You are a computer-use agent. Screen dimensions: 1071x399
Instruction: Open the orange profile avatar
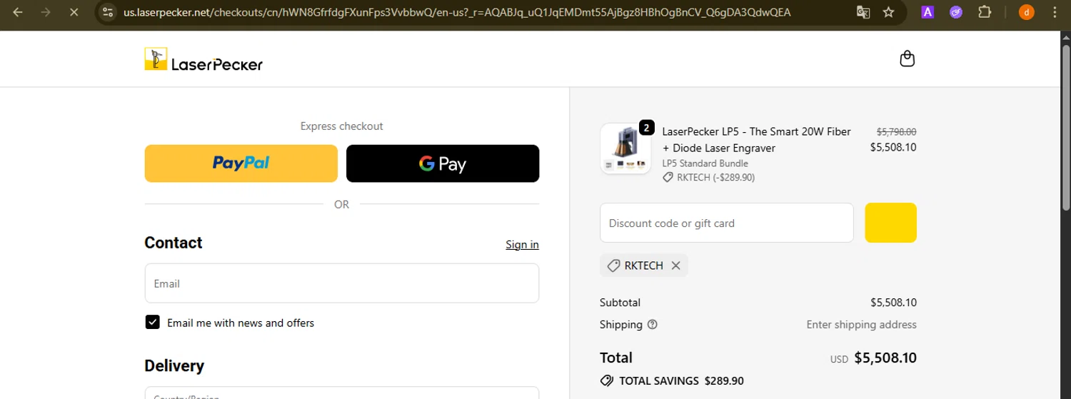click(1026, 12)
